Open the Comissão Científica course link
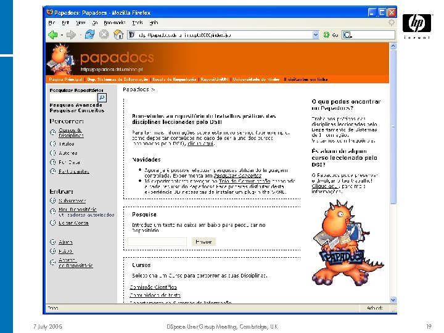 (153, 287)
